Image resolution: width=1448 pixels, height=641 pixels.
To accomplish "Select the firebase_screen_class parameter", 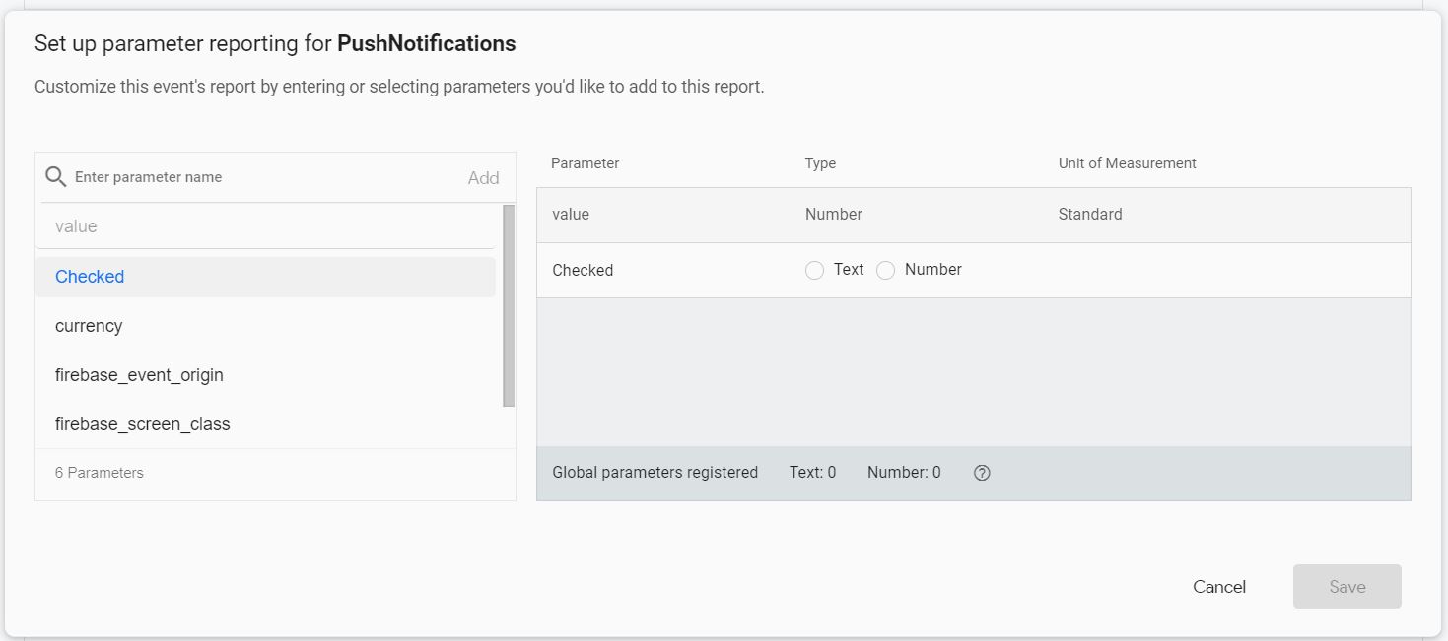I will click(x=143, y=424).
